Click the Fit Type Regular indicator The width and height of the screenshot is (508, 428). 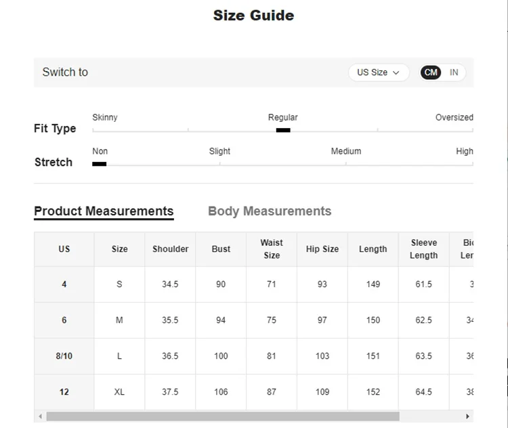[x=283, y=130]
